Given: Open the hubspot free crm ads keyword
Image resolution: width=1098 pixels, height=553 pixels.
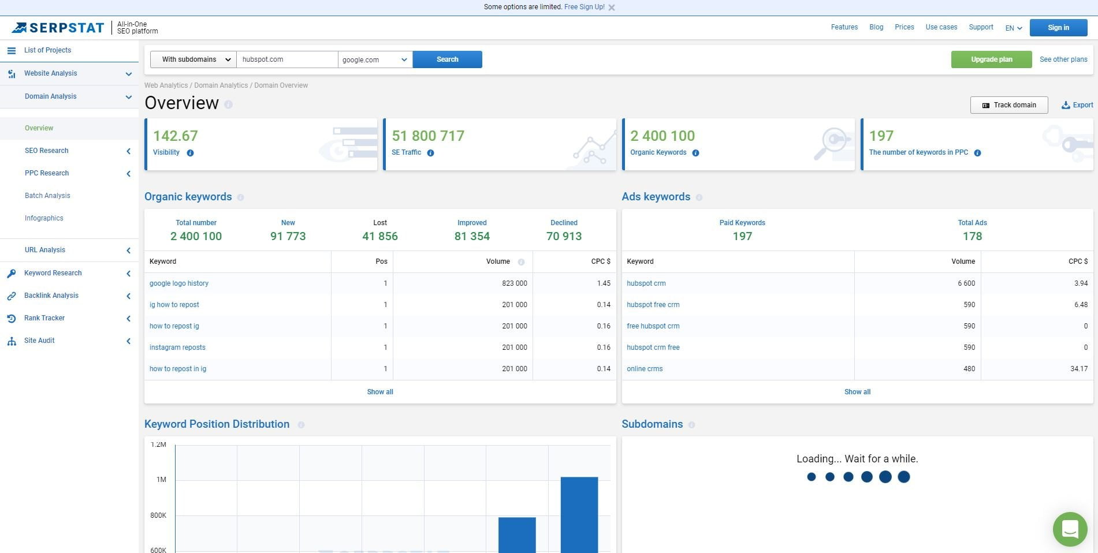Looking at the screenshot, I should point(653,305).
